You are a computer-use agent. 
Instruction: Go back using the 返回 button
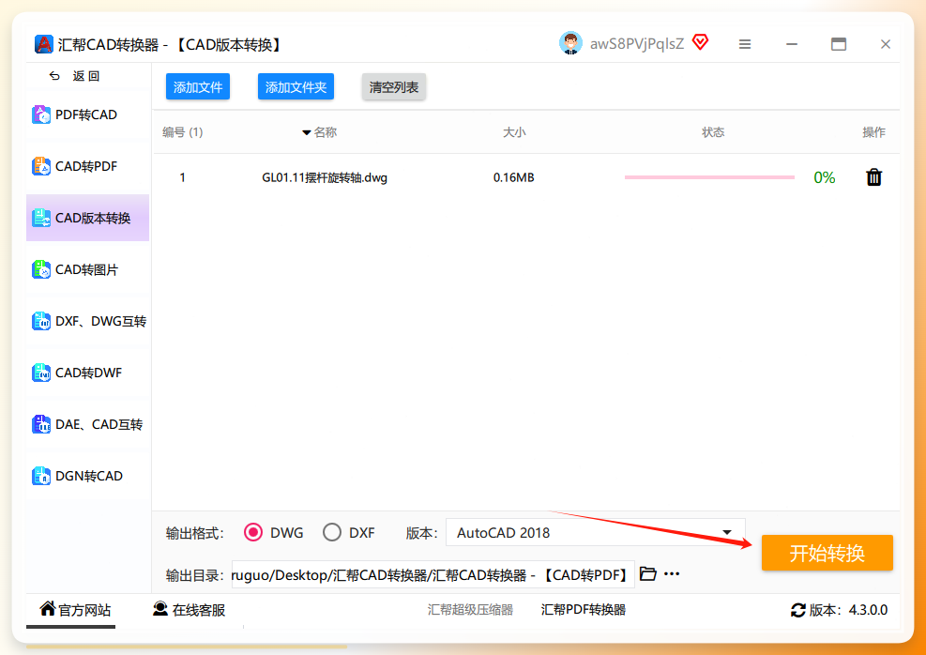(x=75, y=76)
